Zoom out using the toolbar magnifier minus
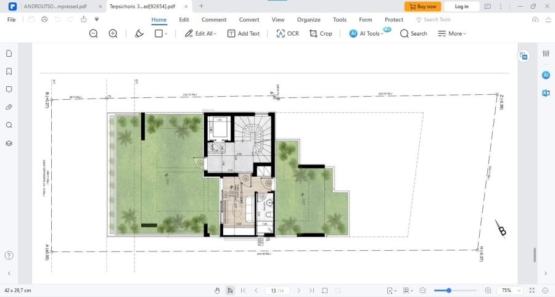Screen dimensions: 555x297 94,34
